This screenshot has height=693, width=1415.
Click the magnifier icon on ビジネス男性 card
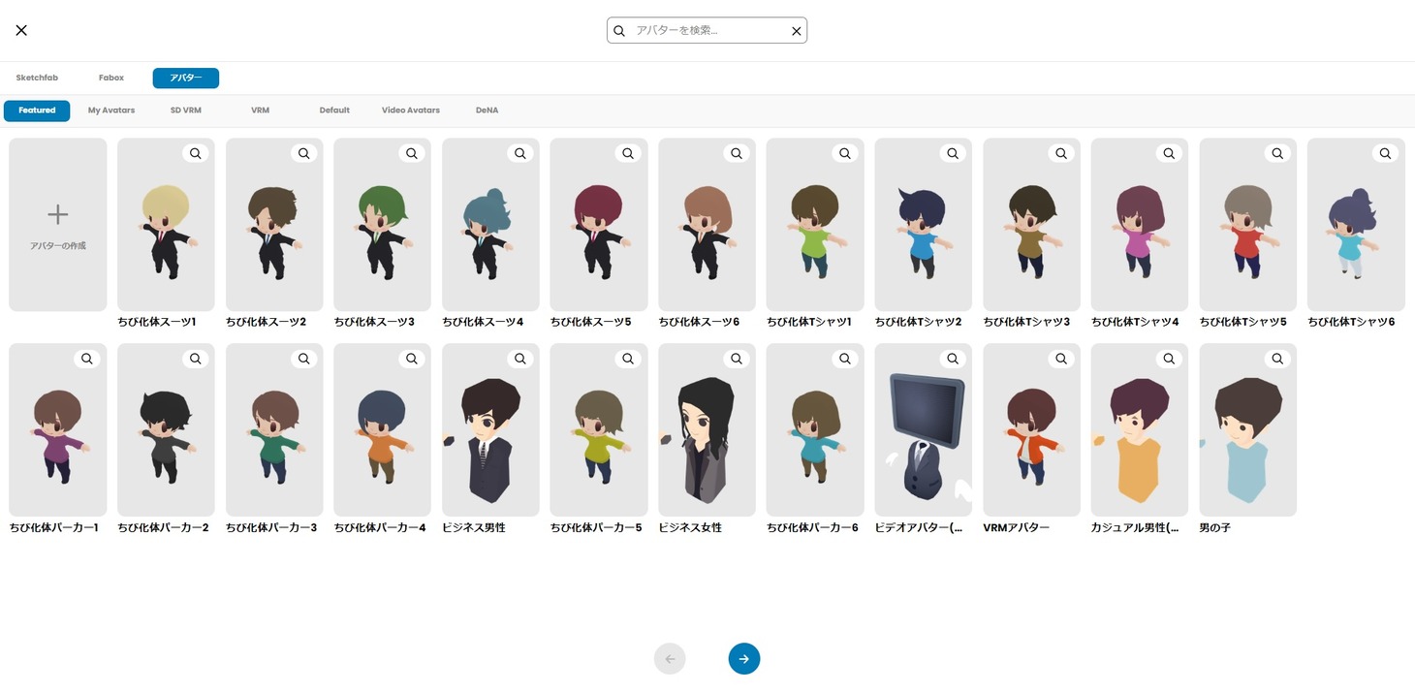(x=520, y=359)
